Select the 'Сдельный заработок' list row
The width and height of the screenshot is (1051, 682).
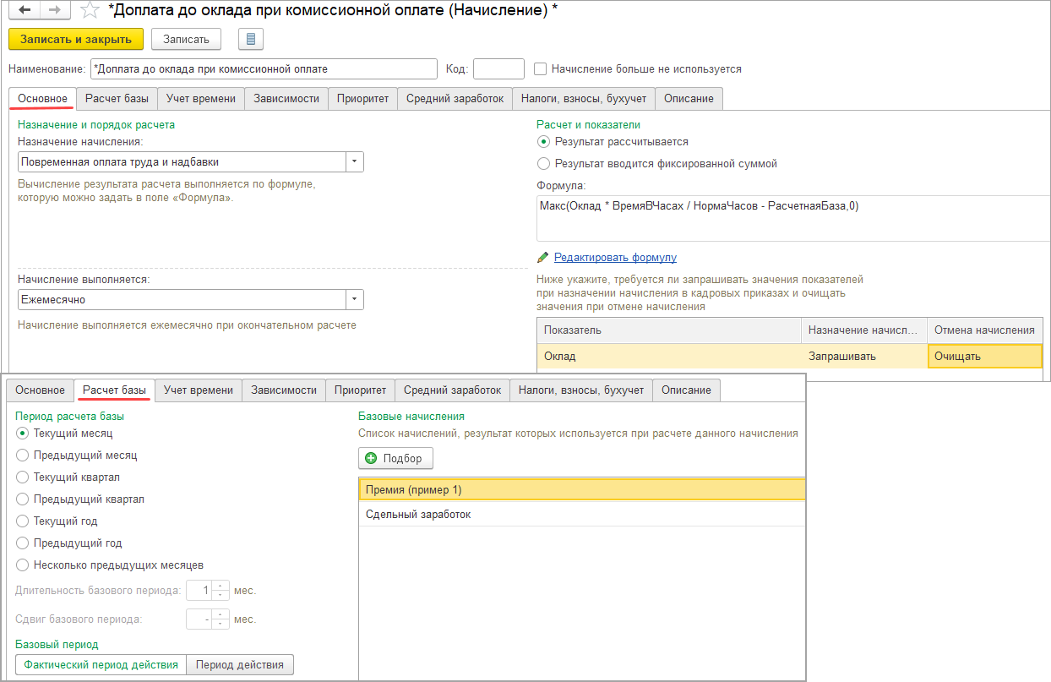[x=581, y=514]
